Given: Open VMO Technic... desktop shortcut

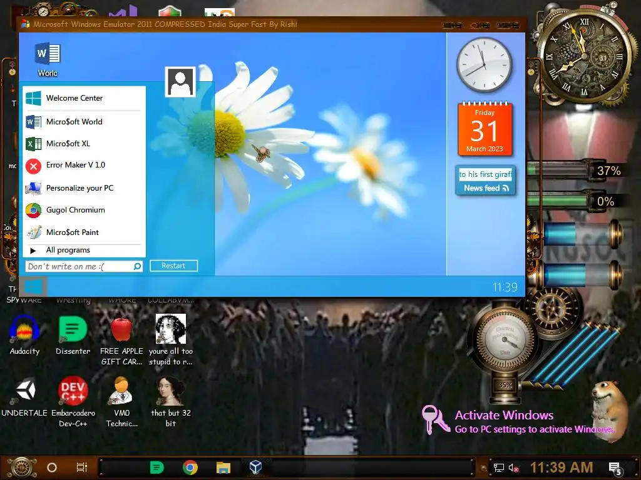Looking at the screenshot, I should [x=122, y=402].
